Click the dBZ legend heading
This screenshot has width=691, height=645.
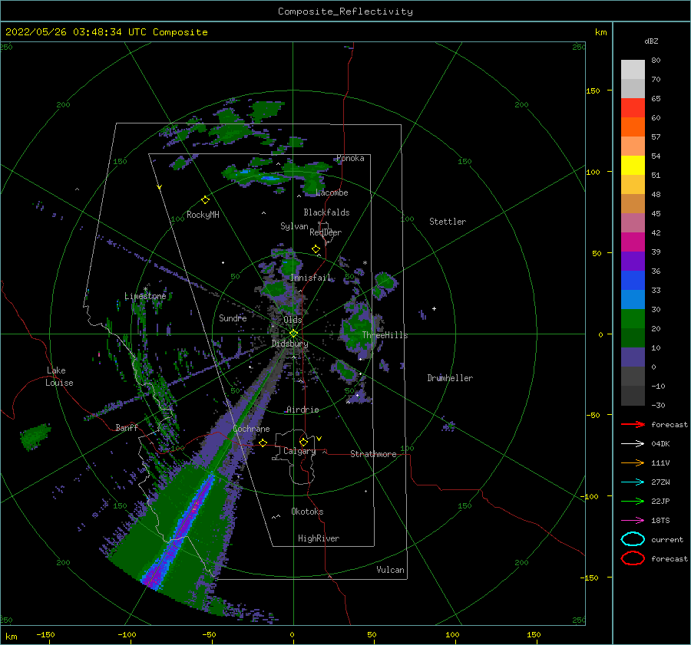(x=651, y=41)
